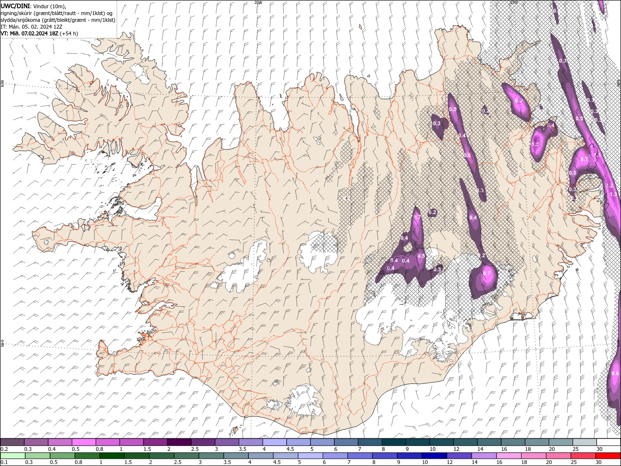Click the '1.1' value label on the map

pyautogui.click(x=597, y=155)
